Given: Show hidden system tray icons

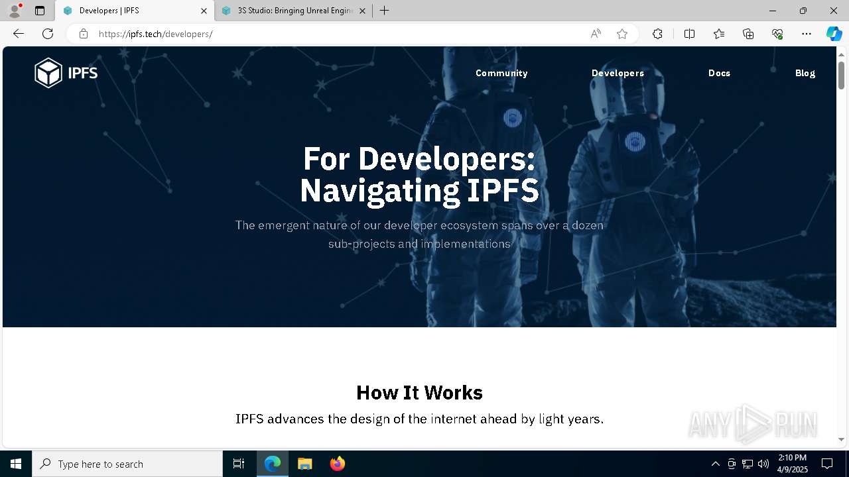Looking at the screenshot, I should click(x=715, y=464).
